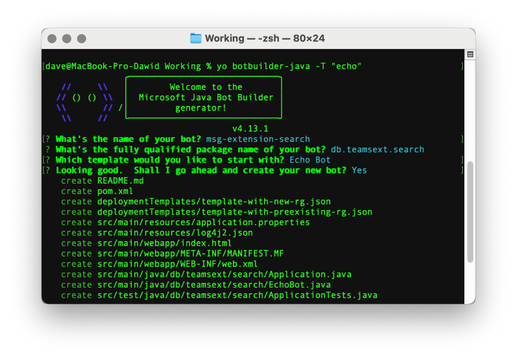Click the answer 'Echo Bot'
517x359 pixels.
tap(310, 160)
